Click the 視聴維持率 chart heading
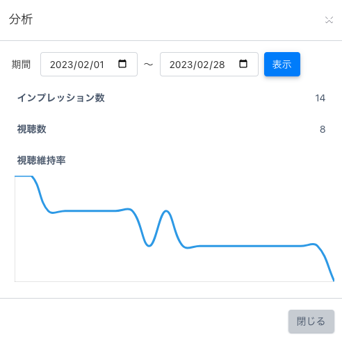 click(x=42, y=160)
